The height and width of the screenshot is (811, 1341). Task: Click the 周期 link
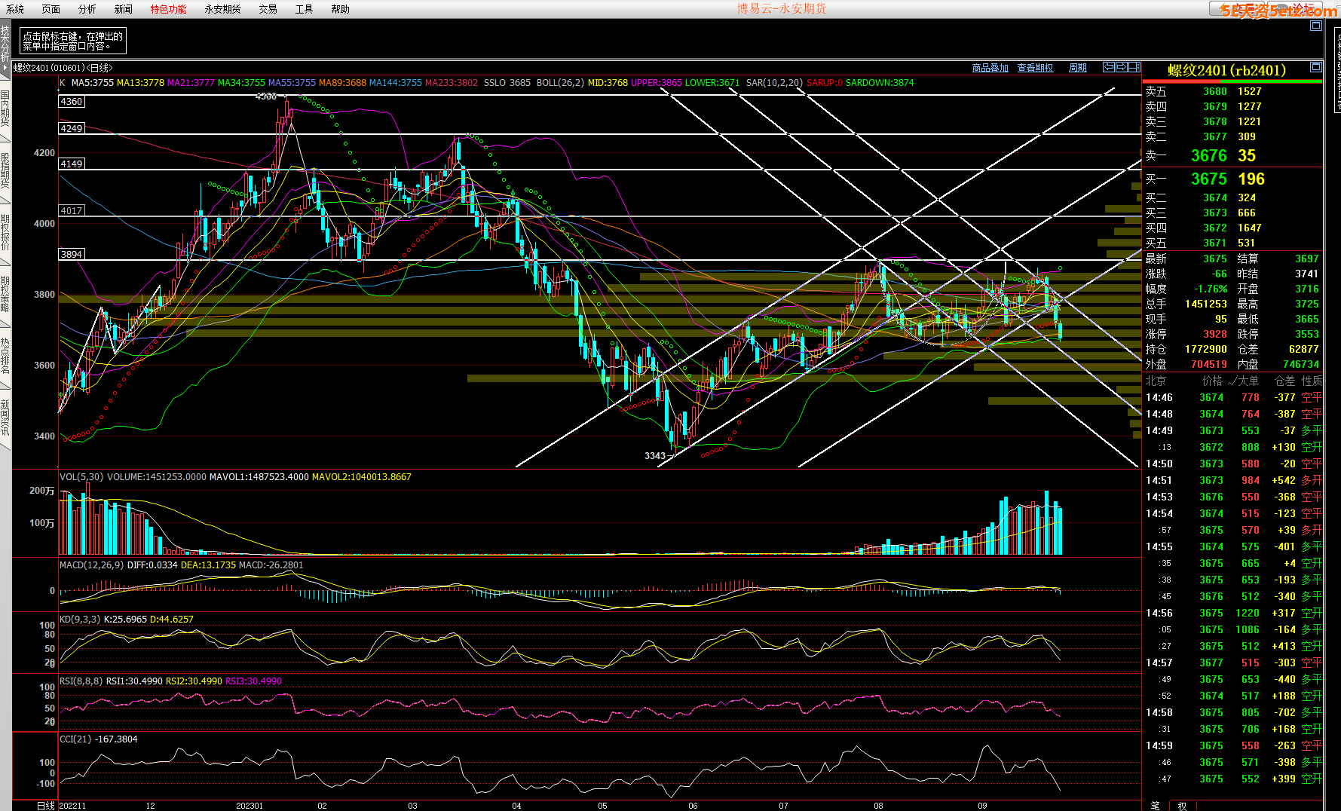[1078, 68]
